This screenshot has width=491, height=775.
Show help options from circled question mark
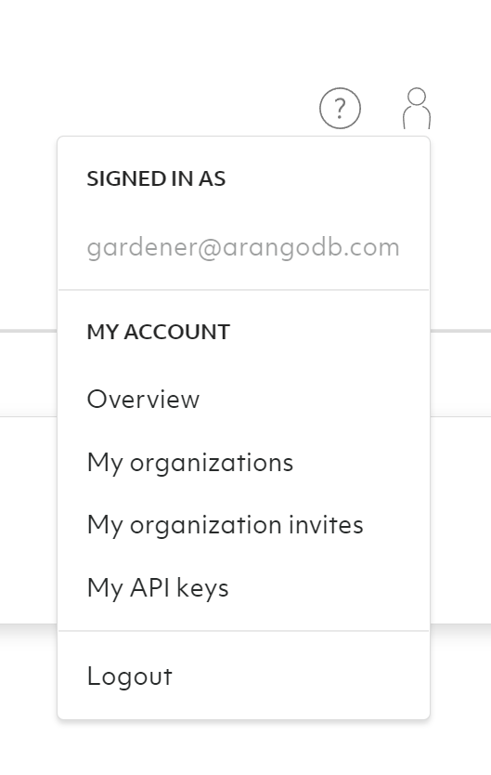point(340,108)
